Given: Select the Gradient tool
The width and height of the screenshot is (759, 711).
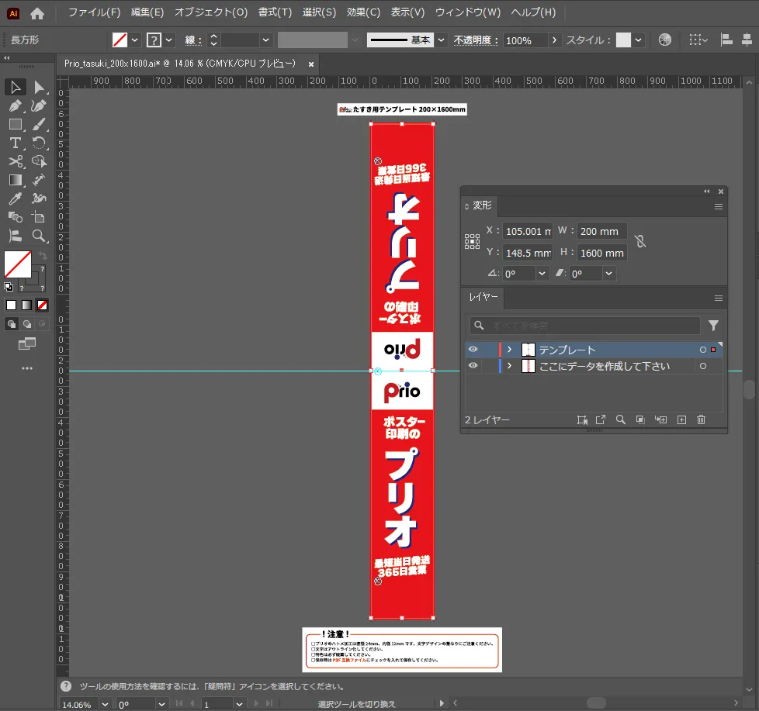Looking at the screenshot, I should coord(16,180).
